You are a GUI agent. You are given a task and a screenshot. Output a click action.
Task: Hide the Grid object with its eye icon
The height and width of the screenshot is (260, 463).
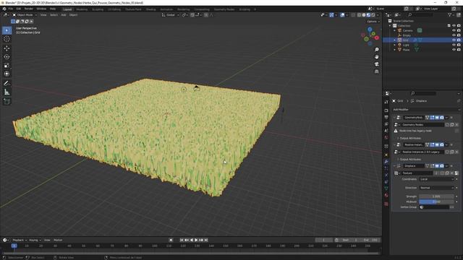pos(454,40)
